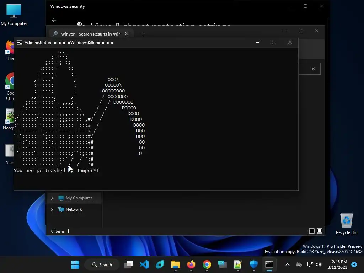Open Task View from taskbar

(129, 264)
